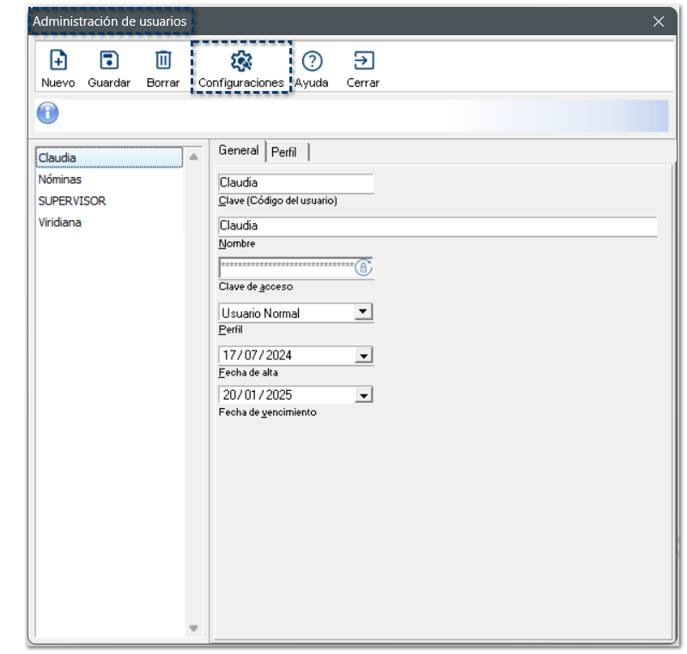Save changes with the Guardar icon
This screenshot has height=654, width=687.
click(109, 61)
